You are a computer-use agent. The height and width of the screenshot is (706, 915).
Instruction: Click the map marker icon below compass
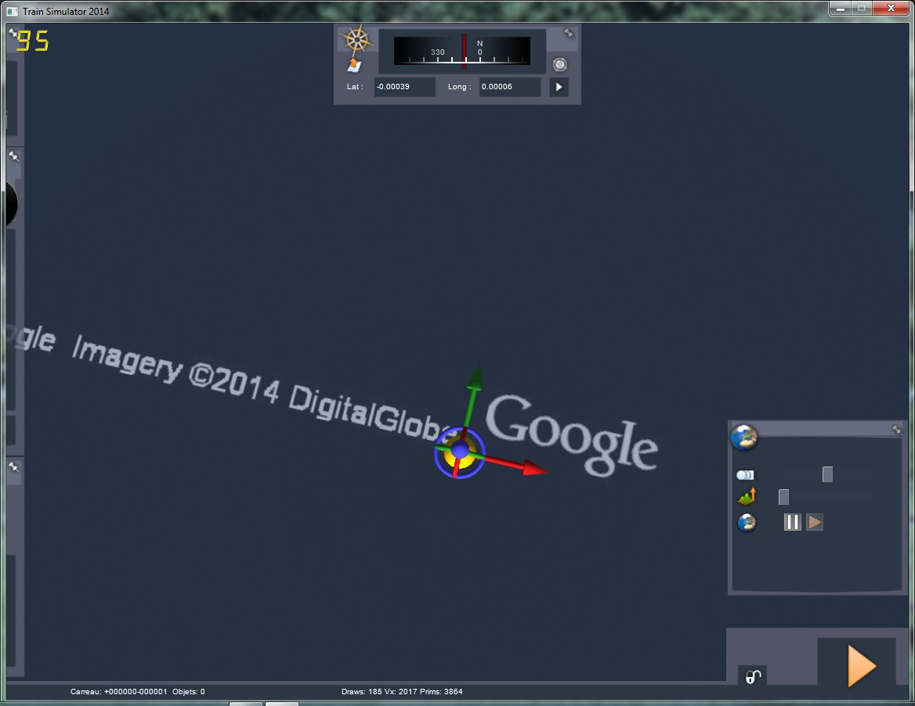click(355, 65)
